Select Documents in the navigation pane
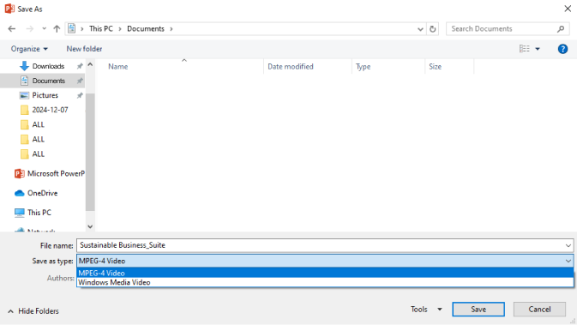 pos(49,81)
